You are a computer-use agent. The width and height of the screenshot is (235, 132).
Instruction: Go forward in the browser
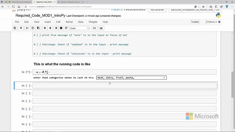(x=8, y=7)
